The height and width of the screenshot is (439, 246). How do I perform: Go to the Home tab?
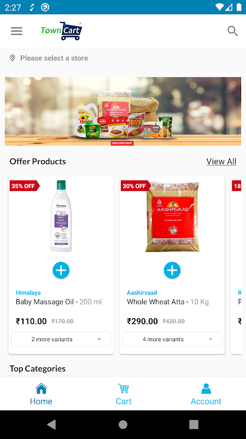pyautogui.click(x=41, y=394)
